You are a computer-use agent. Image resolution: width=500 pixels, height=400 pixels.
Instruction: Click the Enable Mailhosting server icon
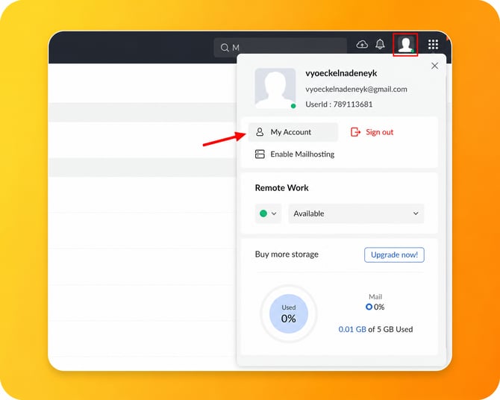pos(260,154)
